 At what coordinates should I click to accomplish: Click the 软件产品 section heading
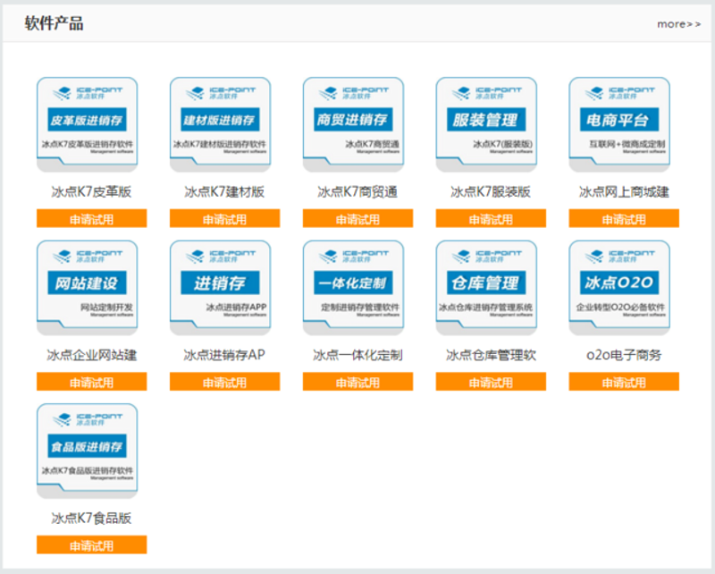coord(54,23)
